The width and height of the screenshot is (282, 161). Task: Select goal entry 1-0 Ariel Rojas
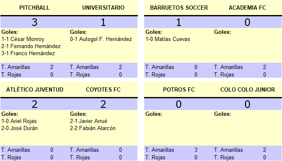(19, 121)
